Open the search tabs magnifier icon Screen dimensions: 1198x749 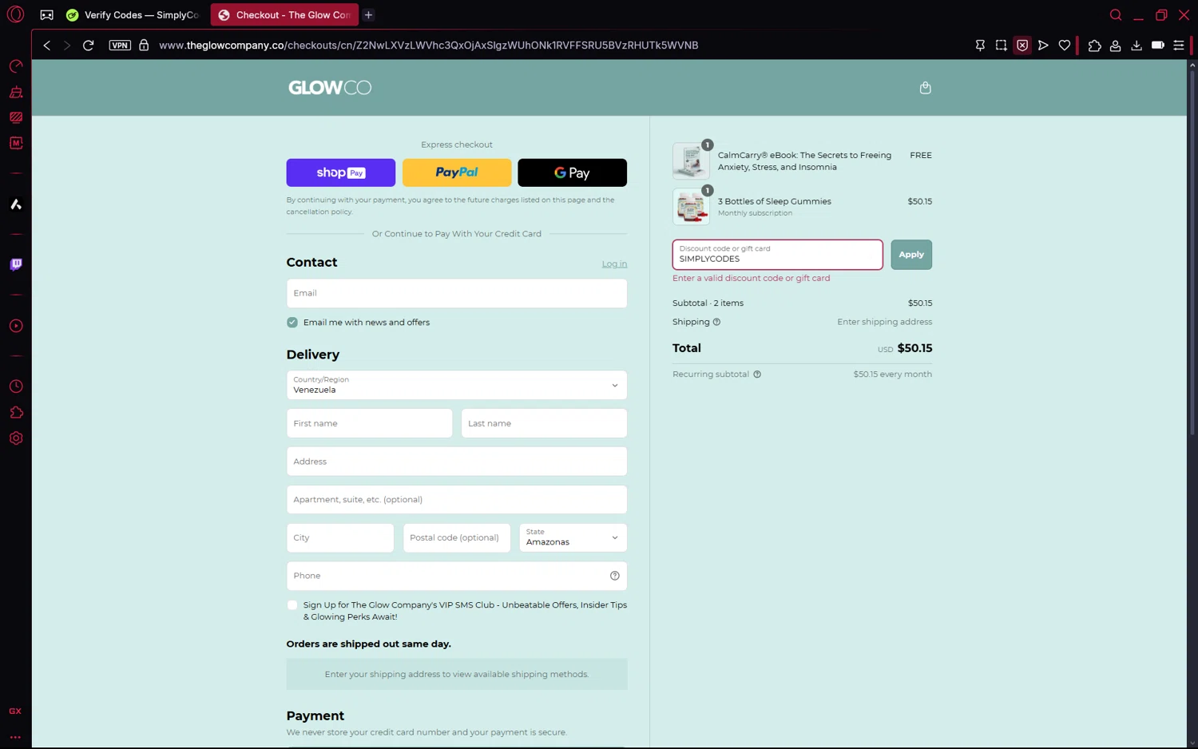pyautogui.click(x=1116, y=14)
